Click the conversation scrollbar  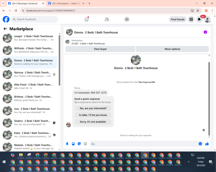pyautogui.click(x=209, y=99)
